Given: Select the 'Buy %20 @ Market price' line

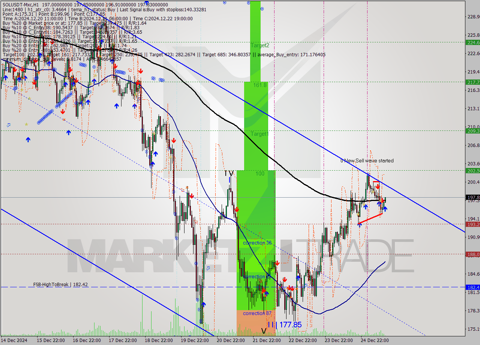Looking at the screenshot, I should [74, 23].
